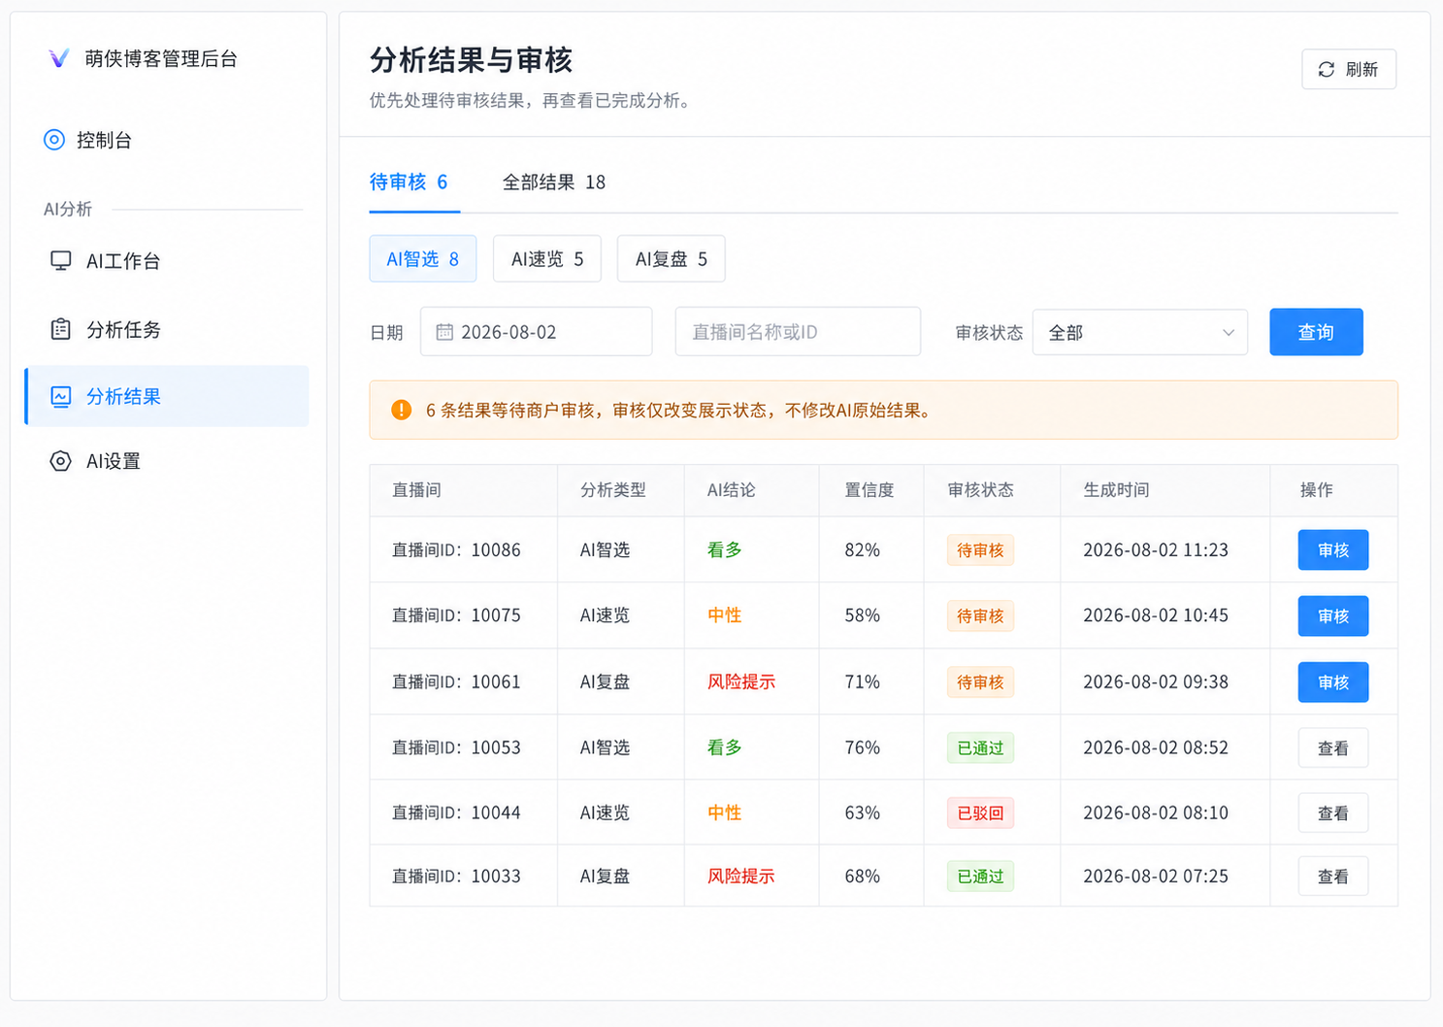The image size is (1443, 1027).
Task: Click the 58% confidence value
Action: tap(863, 615)
